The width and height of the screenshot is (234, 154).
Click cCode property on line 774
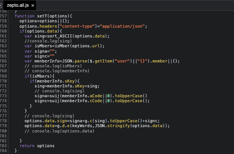coord(96,101)
